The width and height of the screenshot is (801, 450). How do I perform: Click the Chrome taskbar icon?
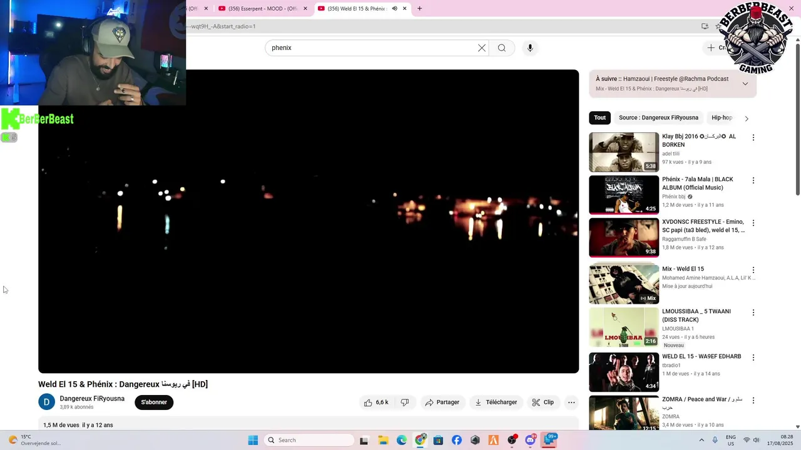coord(420,440)
